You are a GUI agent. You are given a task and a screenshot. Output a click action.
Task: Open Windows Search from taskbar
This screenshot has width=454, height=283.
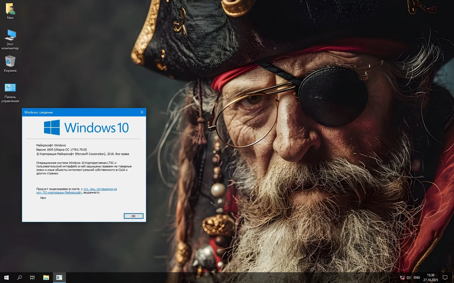click(19, 277)
